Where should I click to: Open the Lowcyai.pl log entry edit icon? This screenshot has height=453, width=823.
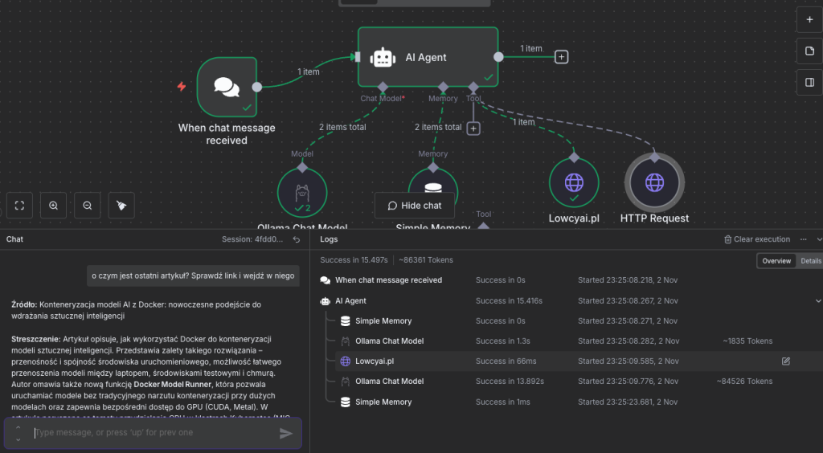tap(786, 361)
